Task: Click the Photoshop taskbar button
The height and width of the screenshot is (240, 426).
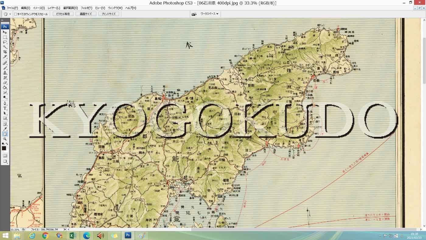Action: pos(128,235)
